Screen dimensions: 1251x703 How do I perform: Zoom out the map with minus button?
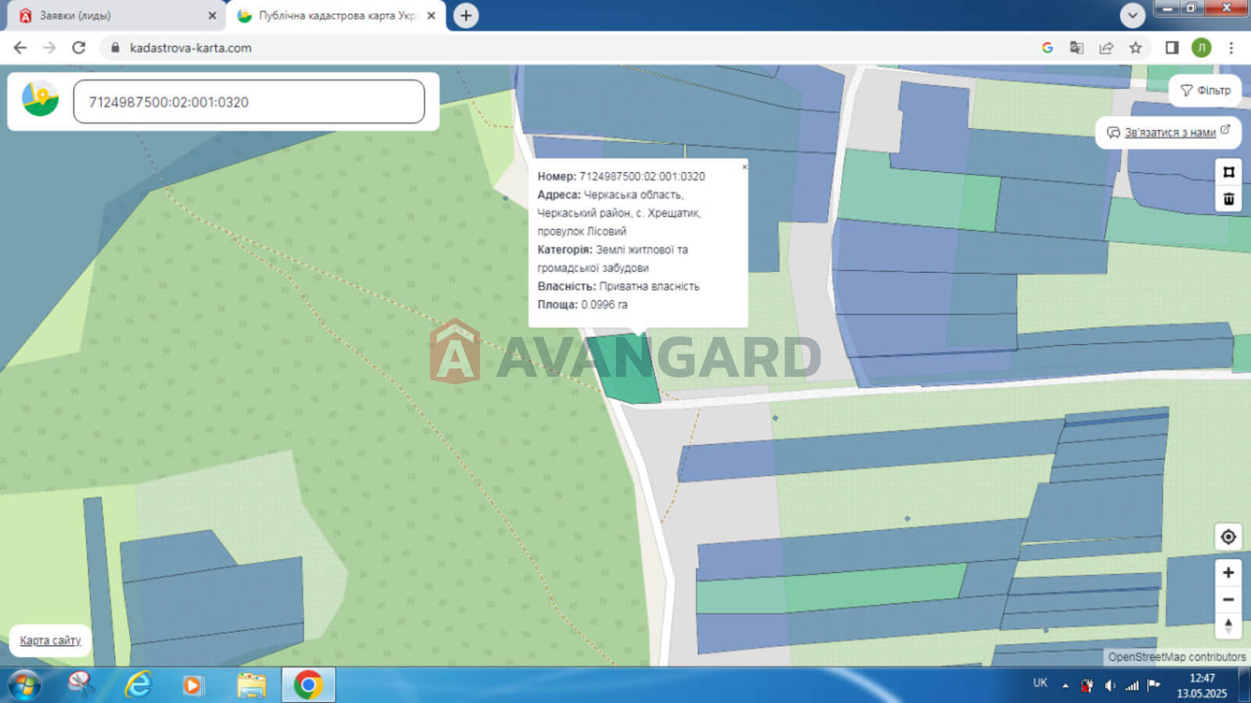pyautogui.click(x=1228, y=600)
